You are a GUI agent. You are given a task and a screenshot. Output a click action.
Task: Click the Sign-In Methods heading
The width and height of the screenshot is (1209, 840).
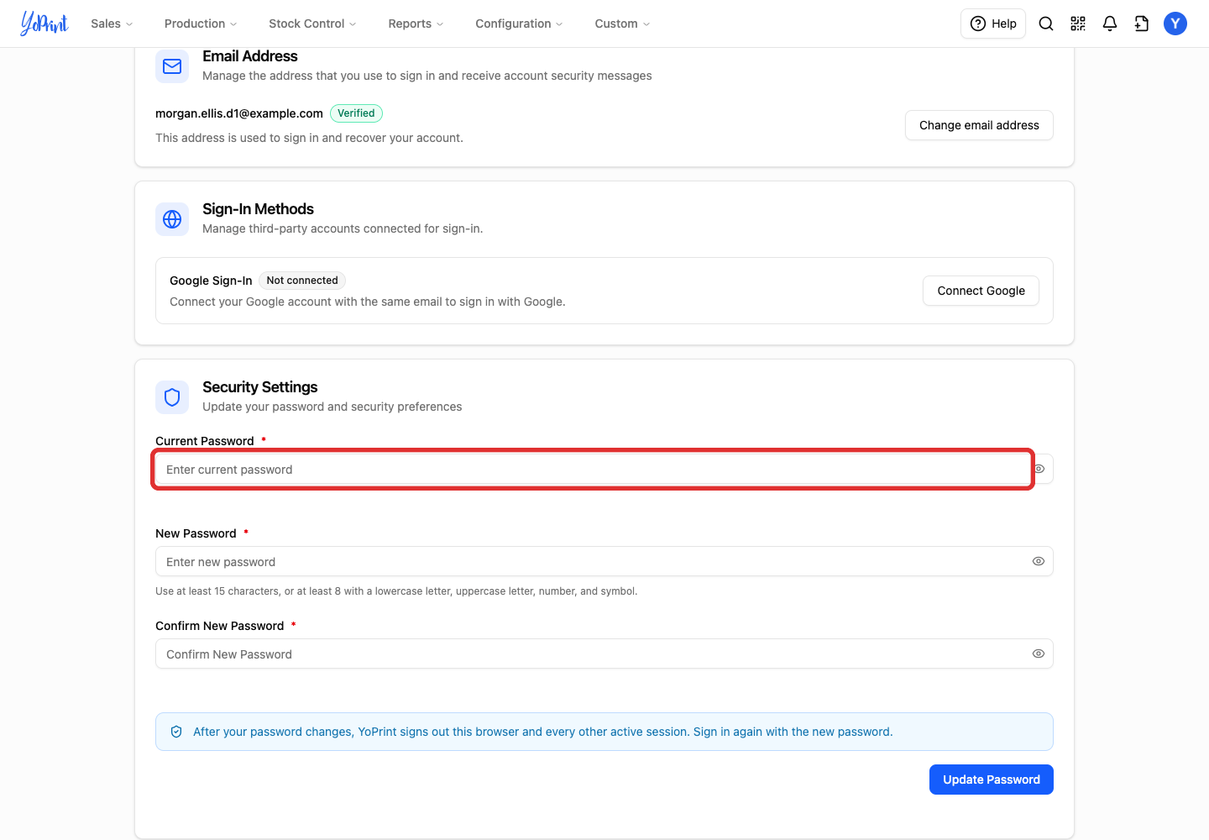pos(258,209)
